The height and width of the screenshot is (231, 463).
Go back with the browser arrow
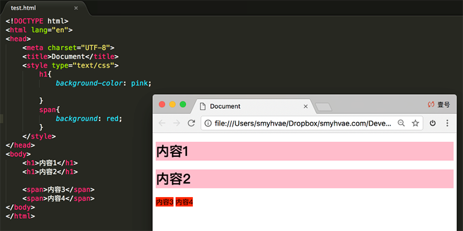pos(162,123)
